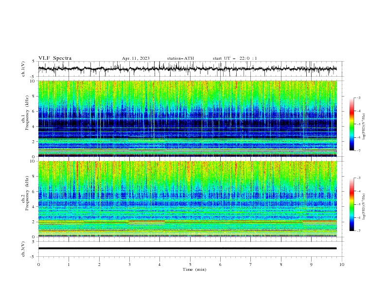385x297 pixels.
Task: Click time axis tick label "8"
Action: tap(281, 264)
